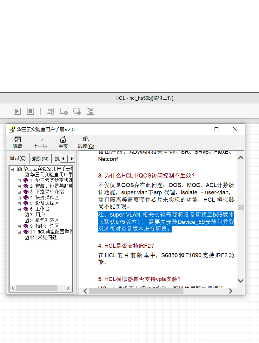Screen dimensions: 259x343
Task: Click scroll-left arrow of contents tree scrollbar
Action: pyautogui.click(x=13, y=288)
